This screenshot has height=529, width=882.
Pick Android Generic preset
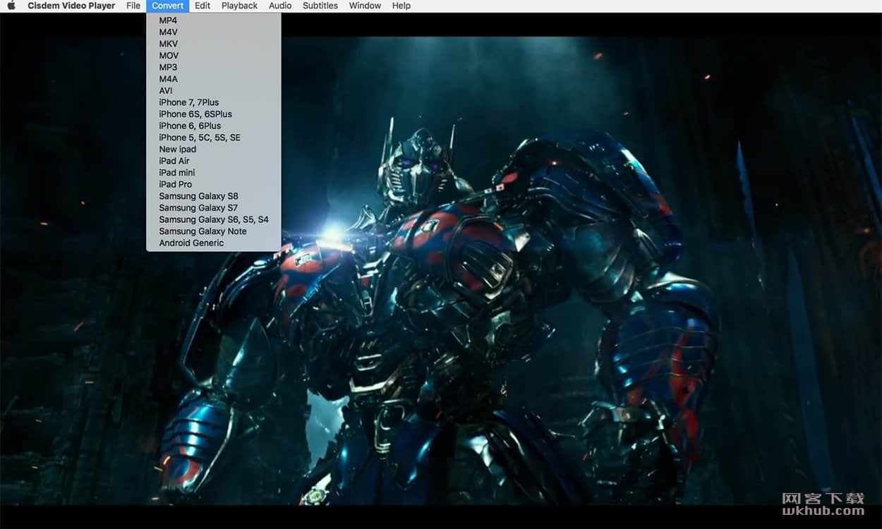(x=213, y=243)
